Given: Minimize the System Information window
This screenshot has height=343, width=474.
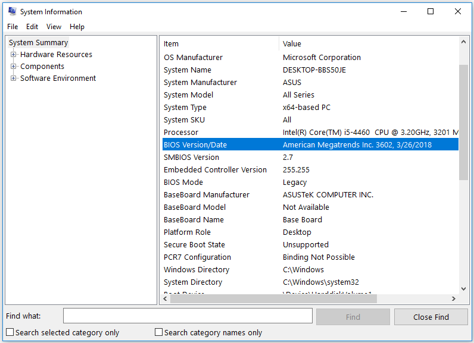Looking at the screenshot, I should [404, 11].
